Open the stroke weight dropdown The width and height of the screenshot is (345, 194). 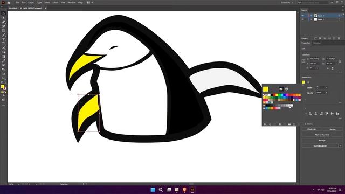[326, 87]
